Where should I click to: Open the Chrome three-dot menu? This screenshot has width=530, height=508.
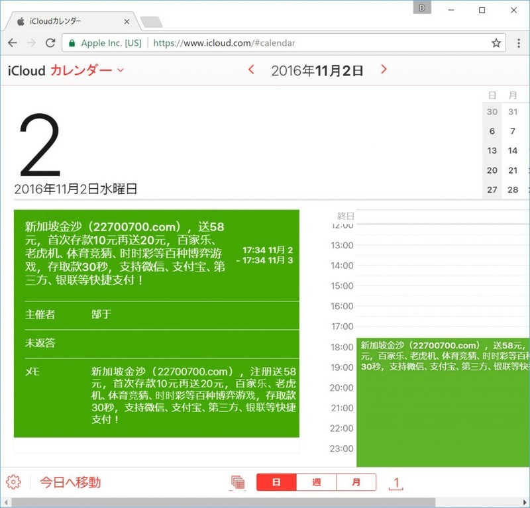[519, 43]
